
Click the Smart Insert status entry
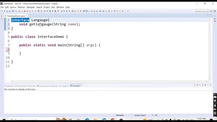click(140, 115)
